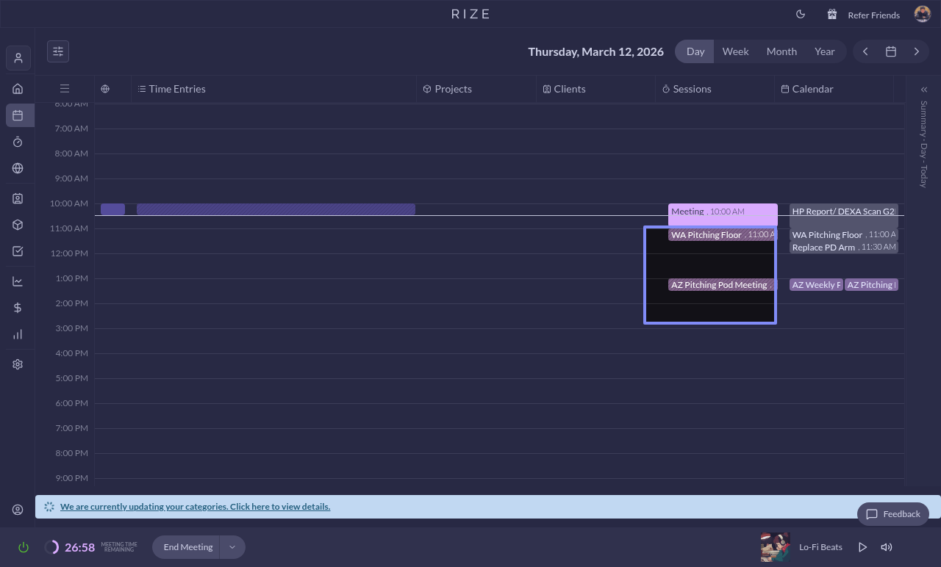Play the Lo-Fi Beats track
The width and height of the screenshot is (941, 567).
tap(862, 547)
